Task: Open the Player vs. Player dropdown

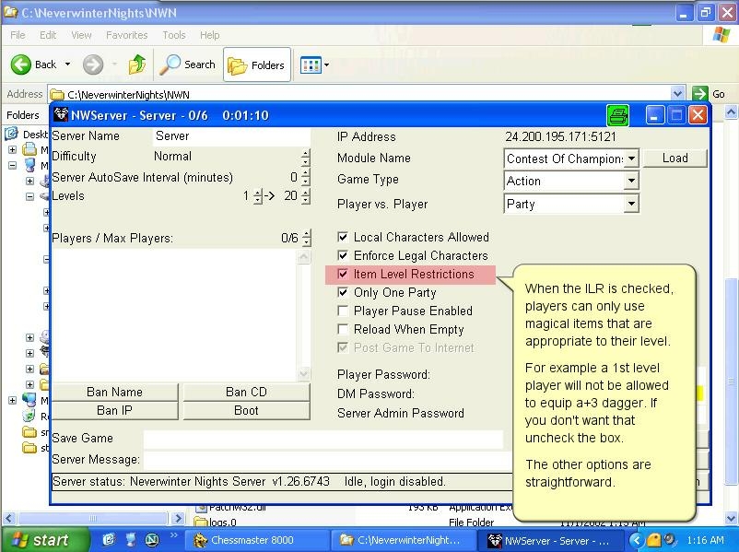Action: 631,204
